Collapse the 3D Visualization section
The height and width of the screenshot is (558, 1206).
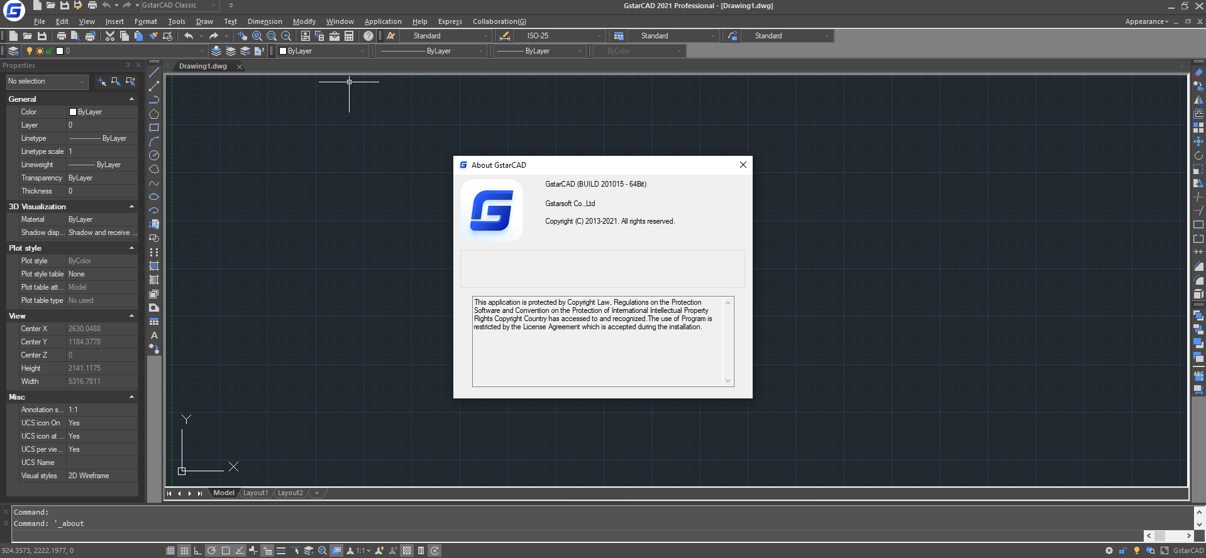point(131,207)
